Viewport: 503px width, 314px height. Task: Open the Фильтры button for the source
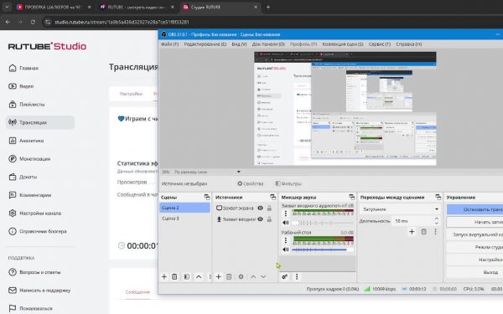[288, 183]
